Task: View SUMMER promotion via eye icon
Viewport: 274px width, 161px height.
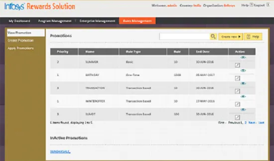Action: pos(243,57)
